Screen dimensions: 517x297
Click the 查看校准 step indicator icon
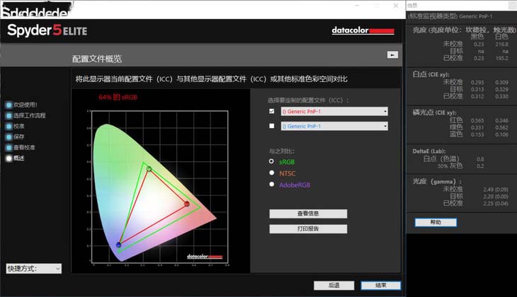(x=9, y=148)
